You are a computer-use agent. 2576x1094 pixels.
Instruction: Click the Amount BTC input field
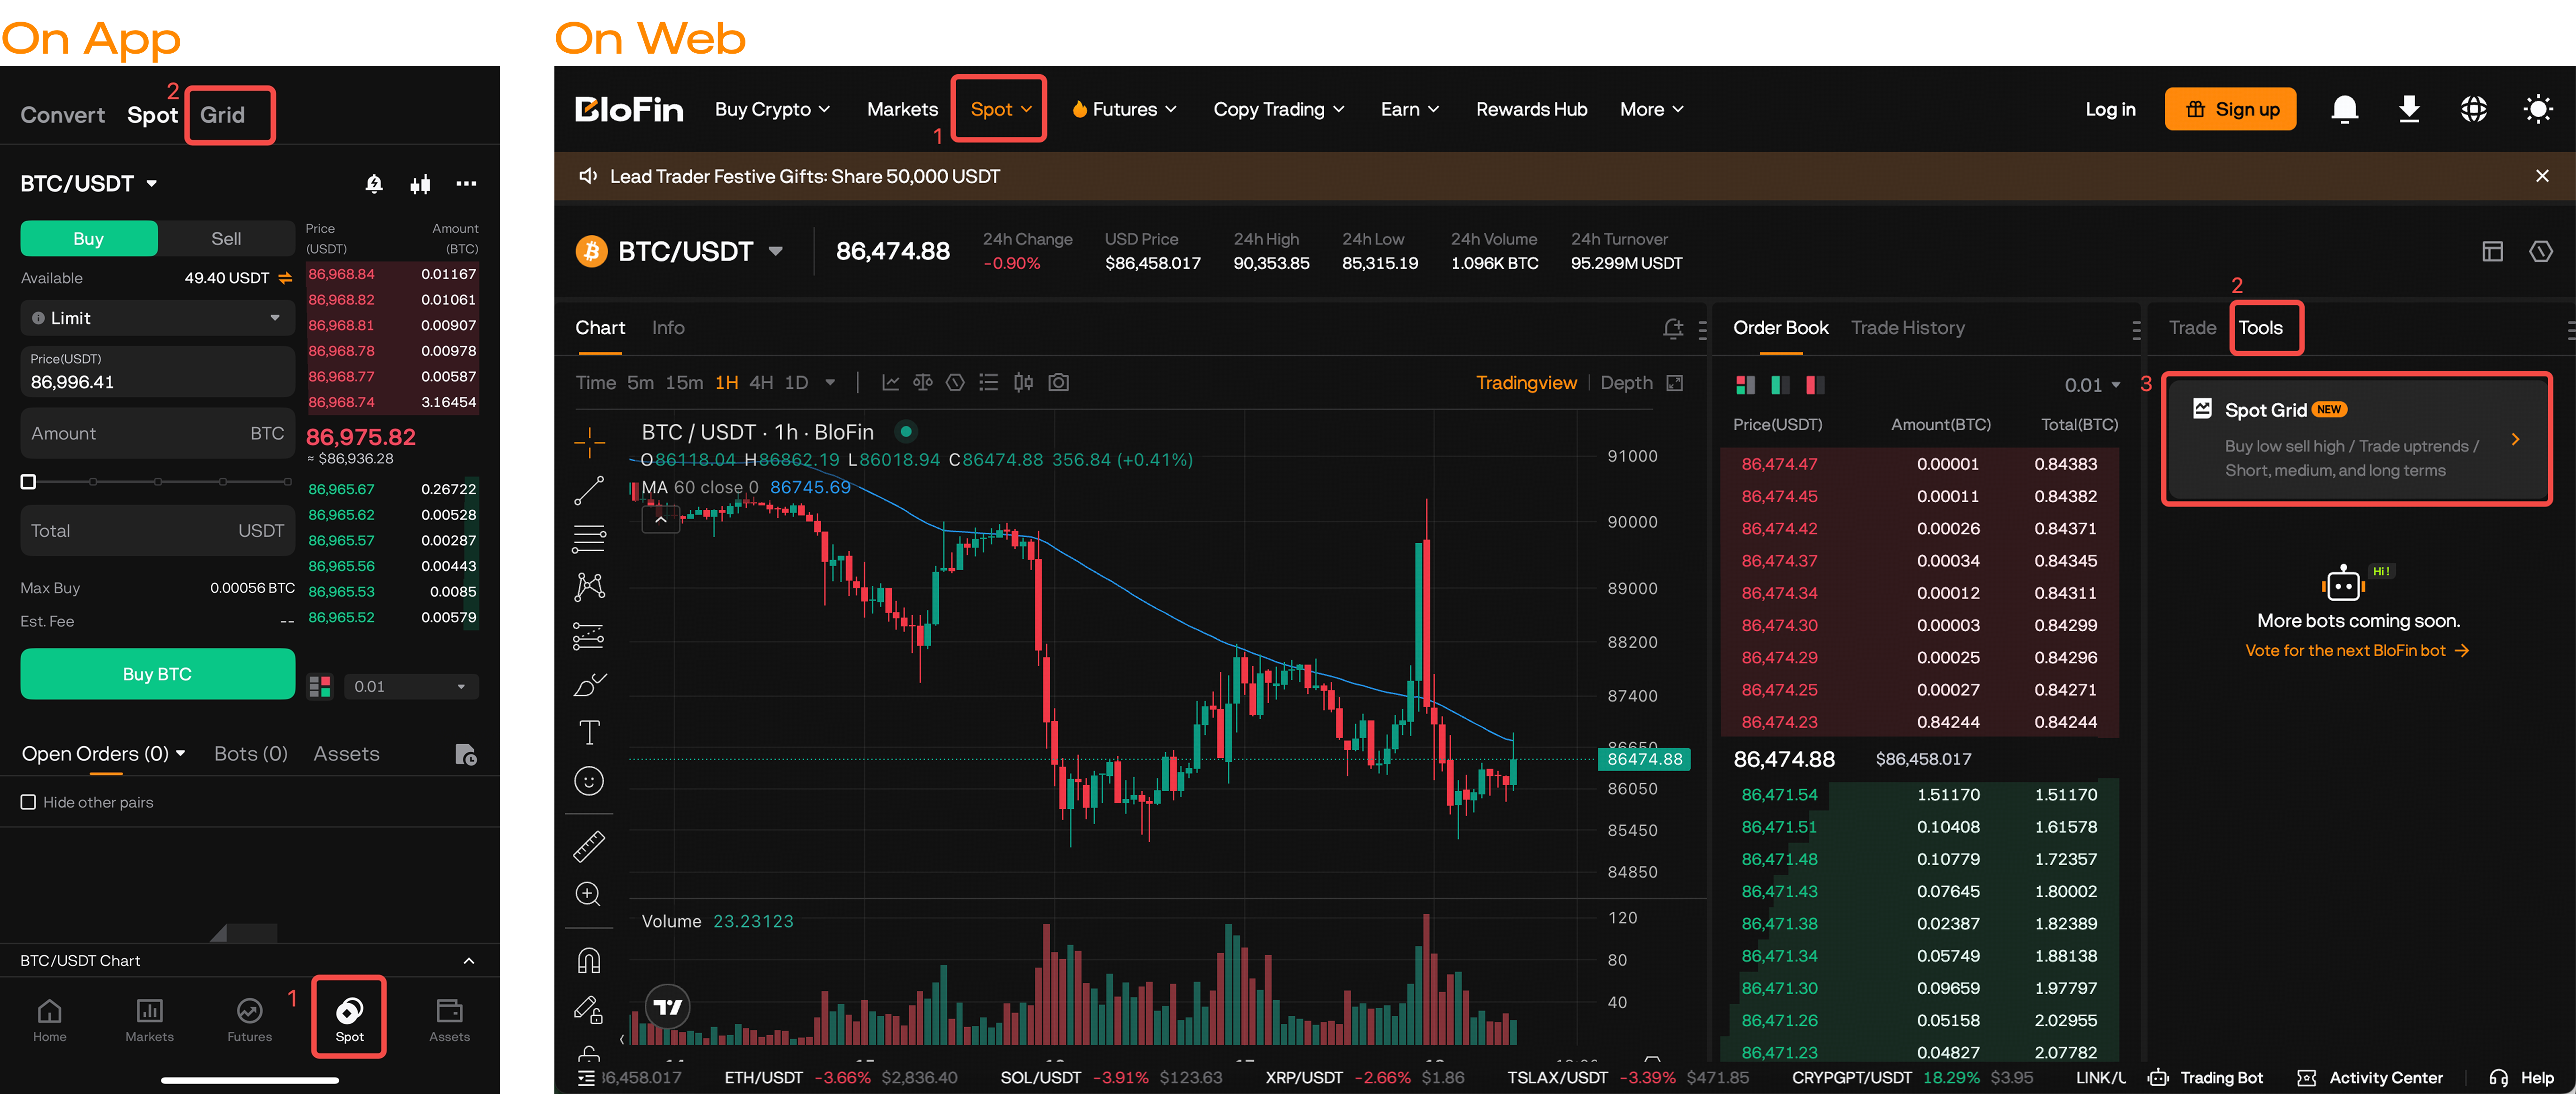(157, 433)
